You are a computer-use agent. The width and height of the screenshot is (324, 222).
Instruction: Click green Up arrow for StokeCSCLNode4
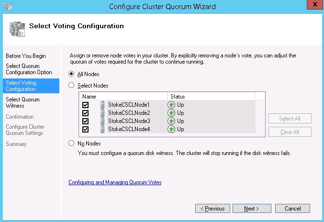pos(171,129)
